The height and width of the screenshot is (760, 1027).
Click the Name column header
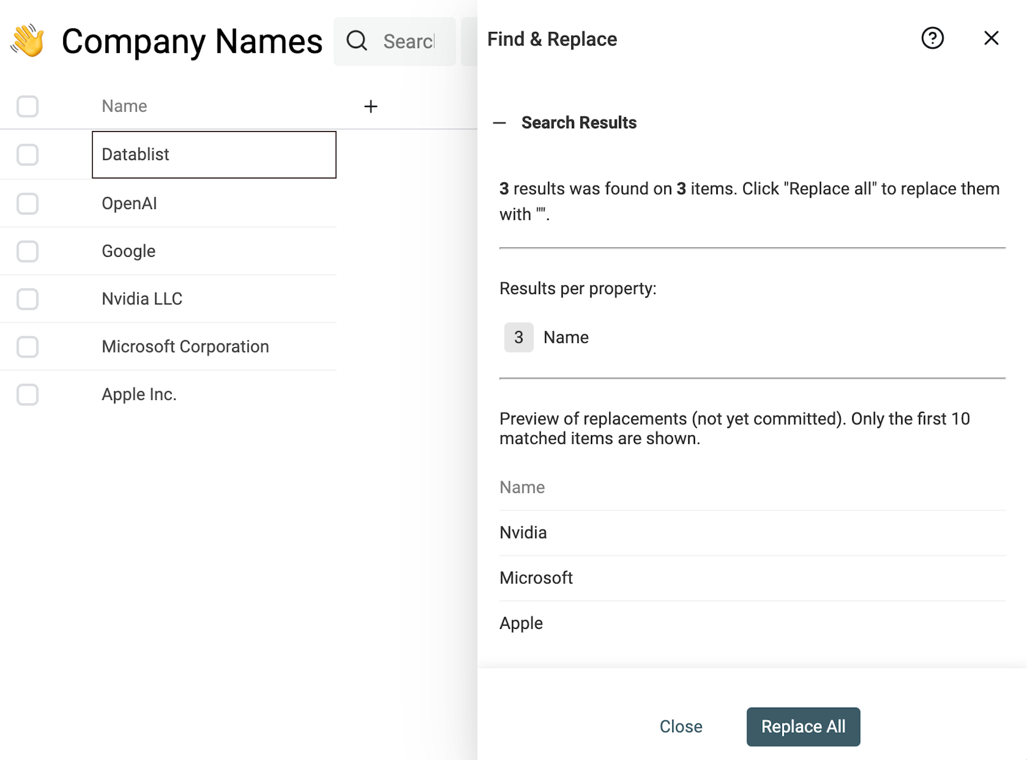pos(124,106)
